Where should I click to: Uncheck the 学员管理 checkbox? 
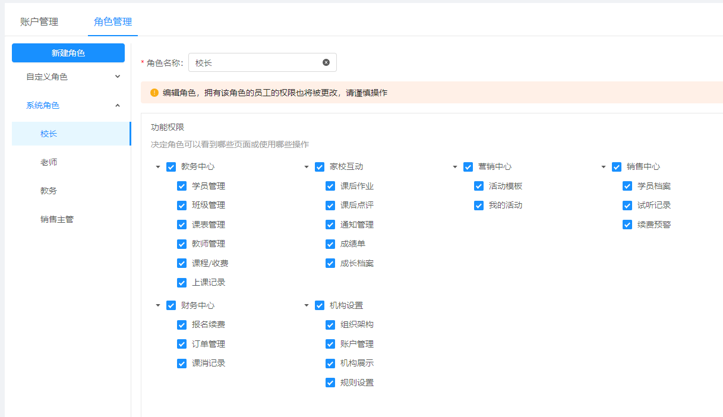point(182,186)
